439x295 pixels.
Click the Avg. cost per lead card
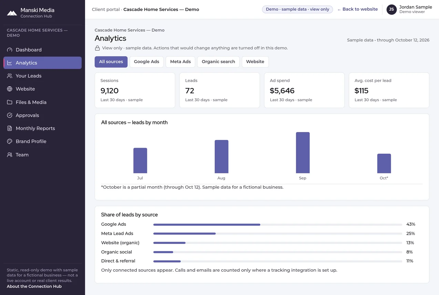point(389,90)
